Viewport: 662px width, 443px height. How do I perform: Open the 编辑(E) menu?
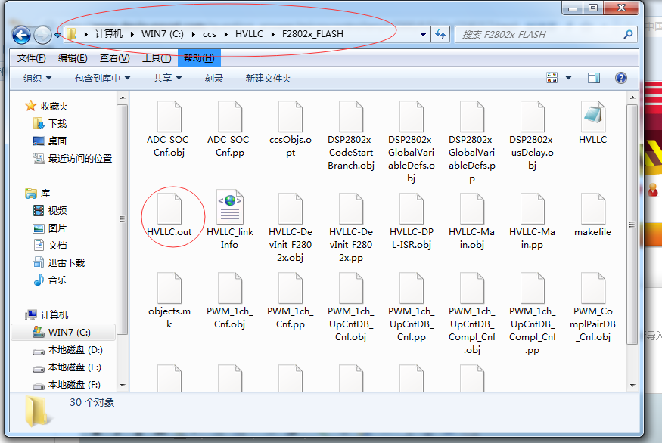click(73, 57)
